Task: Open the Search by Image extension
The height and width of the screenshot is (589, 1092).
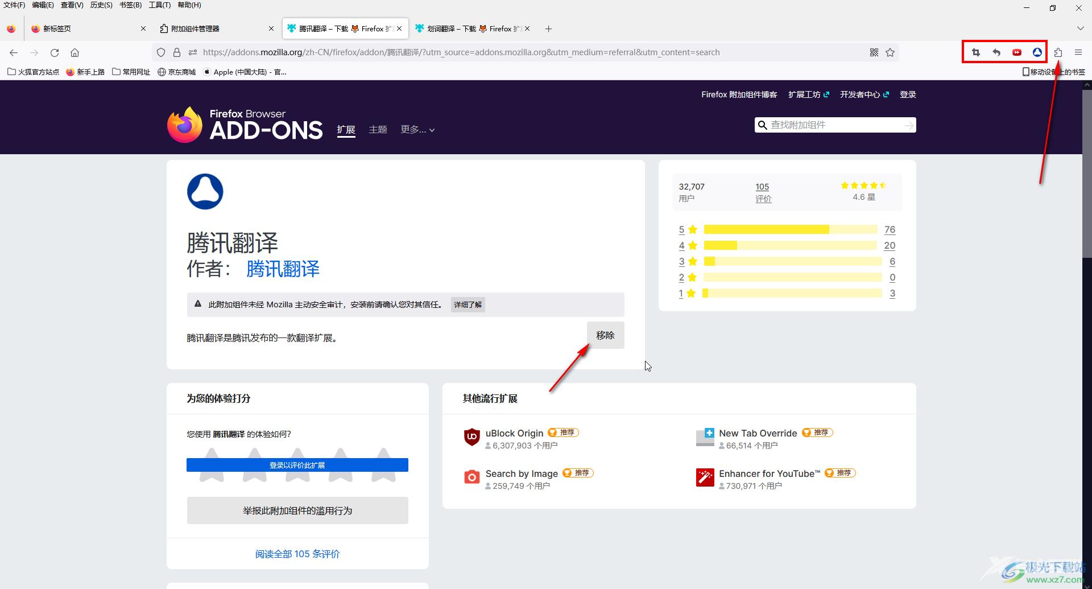Action: coord(522,473)
